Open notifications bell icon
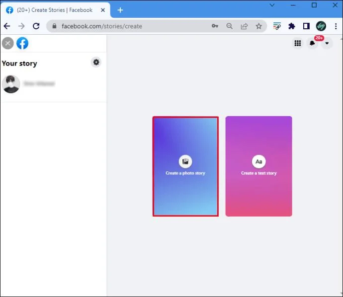 click(x=312, y=43)
